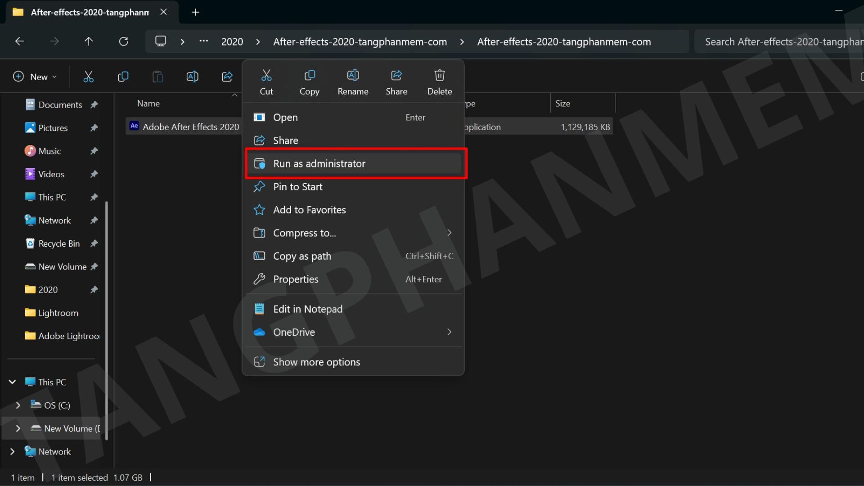Click 2020 breadcrumb segment

(232, 42)
